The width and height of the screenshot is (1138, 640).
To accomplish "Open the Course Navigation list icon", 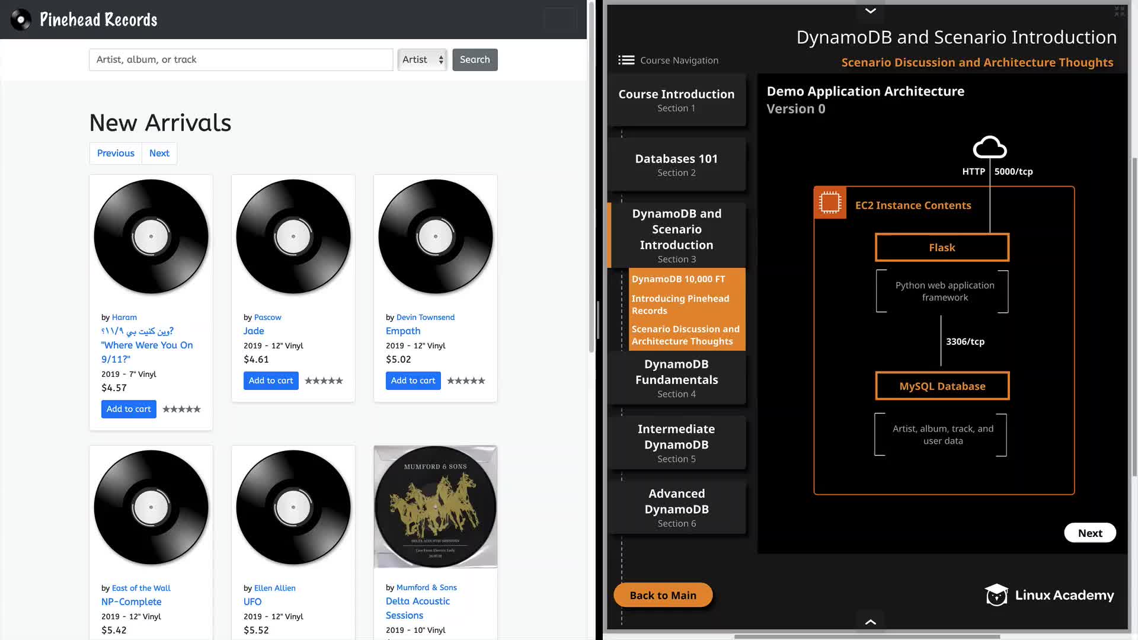I will click(x=626, y=60).
